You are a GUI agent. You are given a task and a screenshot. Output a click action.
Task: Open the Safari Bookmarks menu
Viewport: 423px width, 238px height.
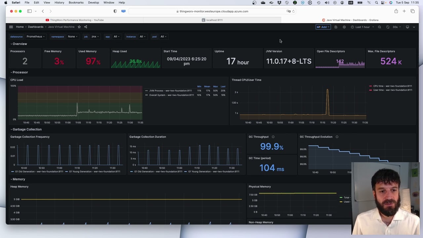point(76,3)
